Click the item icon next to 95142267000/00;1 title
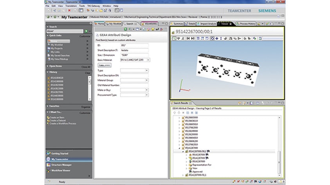The width and height of the screenshot is (330, 185). pos(173,32)
